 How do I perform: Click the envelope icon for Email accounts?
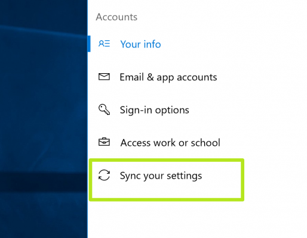tap(104, 77)
